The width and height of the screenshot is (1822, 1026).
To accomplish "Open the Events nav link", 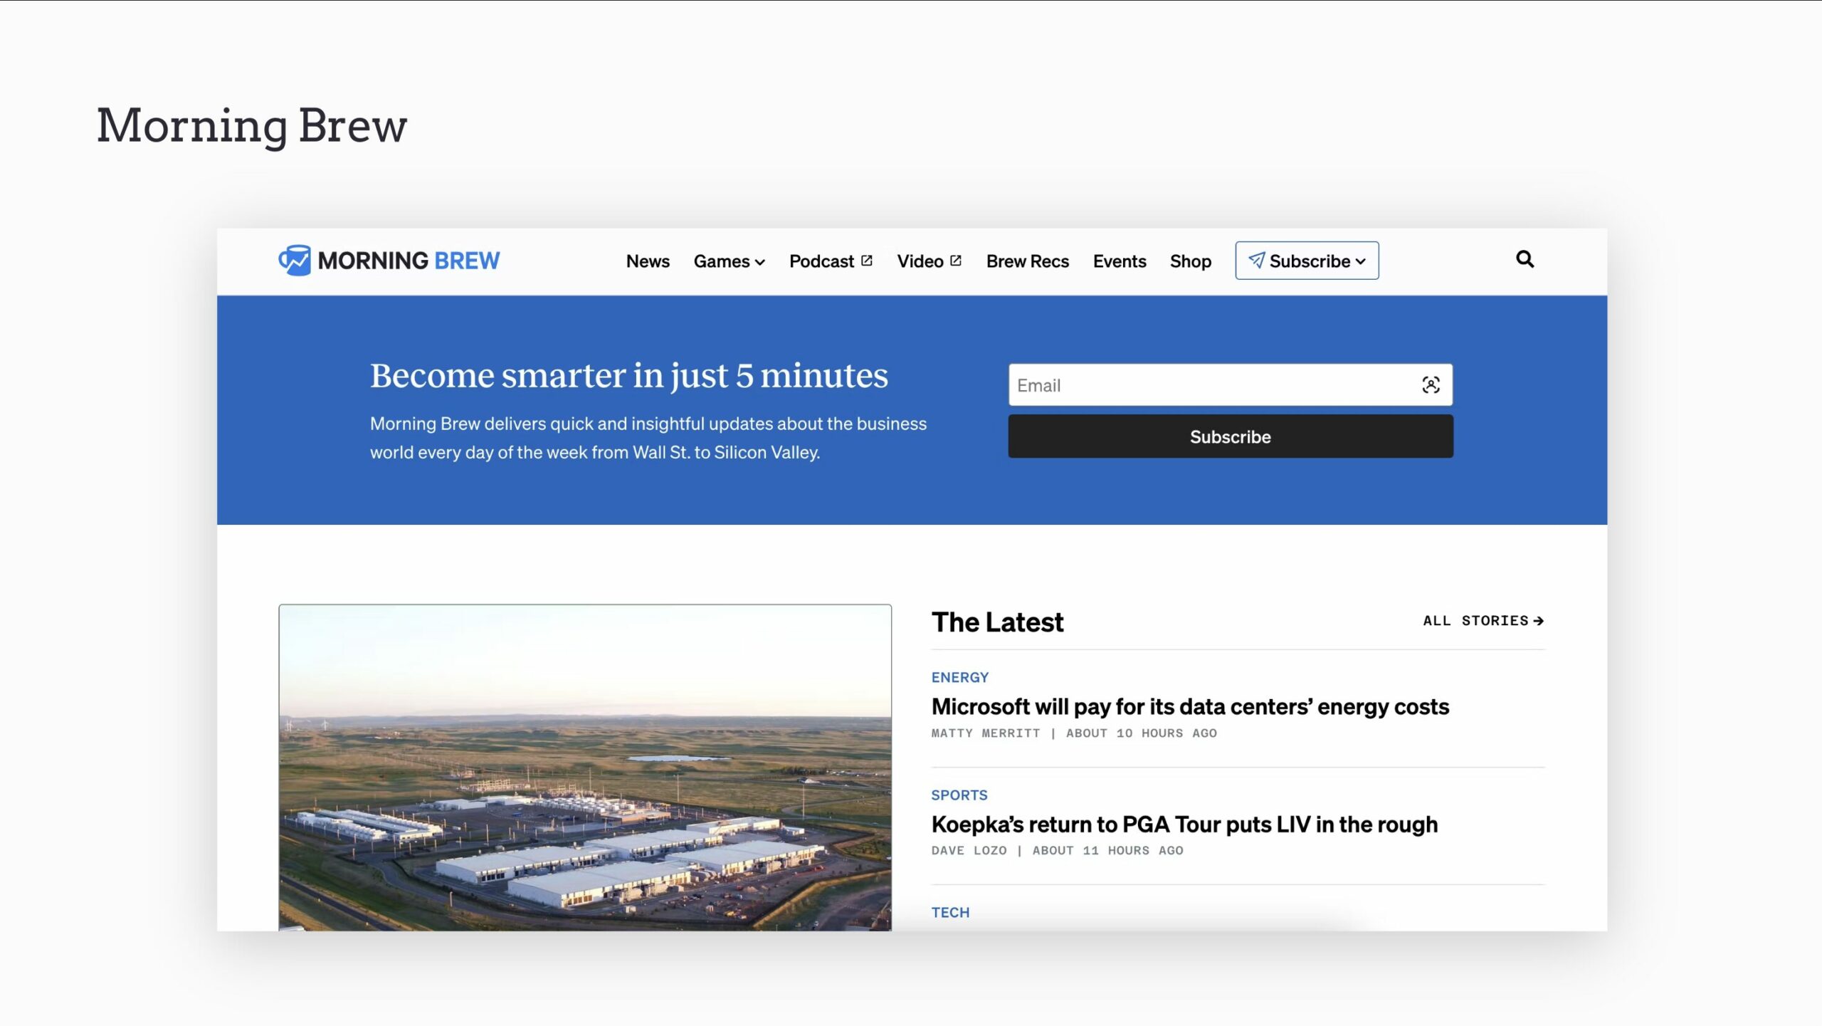I will (1120, 261).
